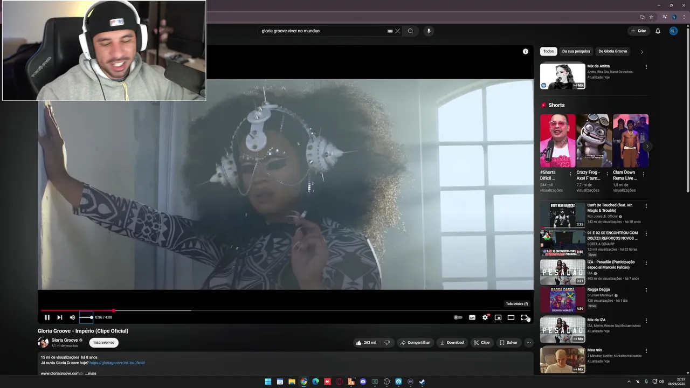Open Microsoft Edge from the taskbar
Viewport: 690px width, 388px height.
pos(315,382)
